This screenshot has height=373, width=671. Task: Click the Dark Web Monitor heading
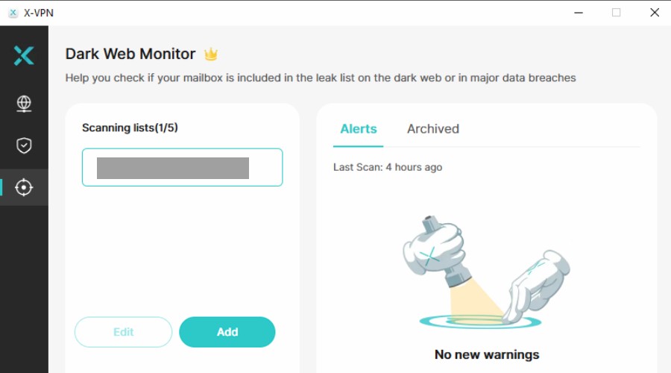[x=130, y=54]
